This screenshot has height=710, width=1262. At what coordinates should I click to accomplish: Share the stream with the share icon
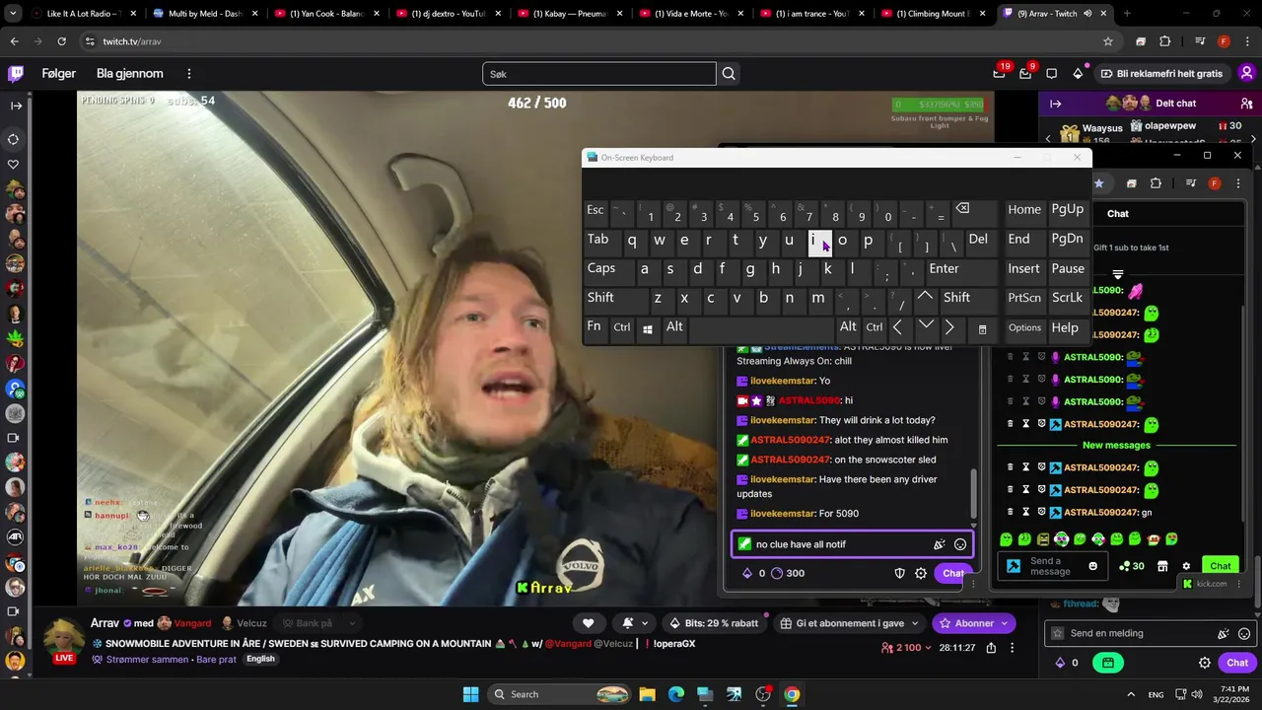pos(991,648)
